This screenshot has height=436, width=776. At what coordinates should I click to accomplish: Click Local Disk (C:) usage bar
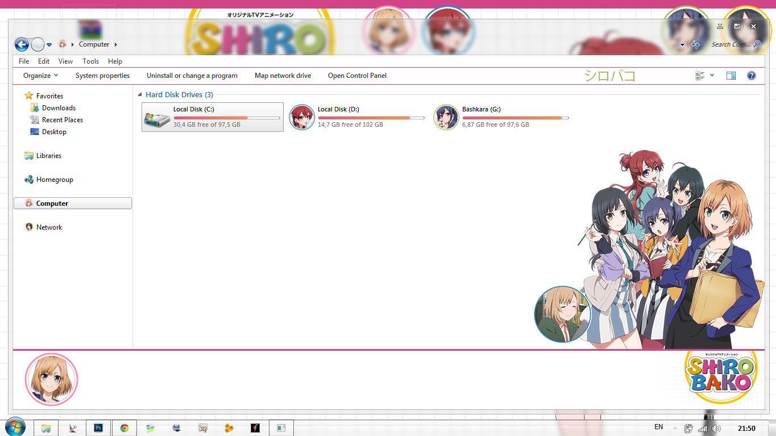click(227, 118)
